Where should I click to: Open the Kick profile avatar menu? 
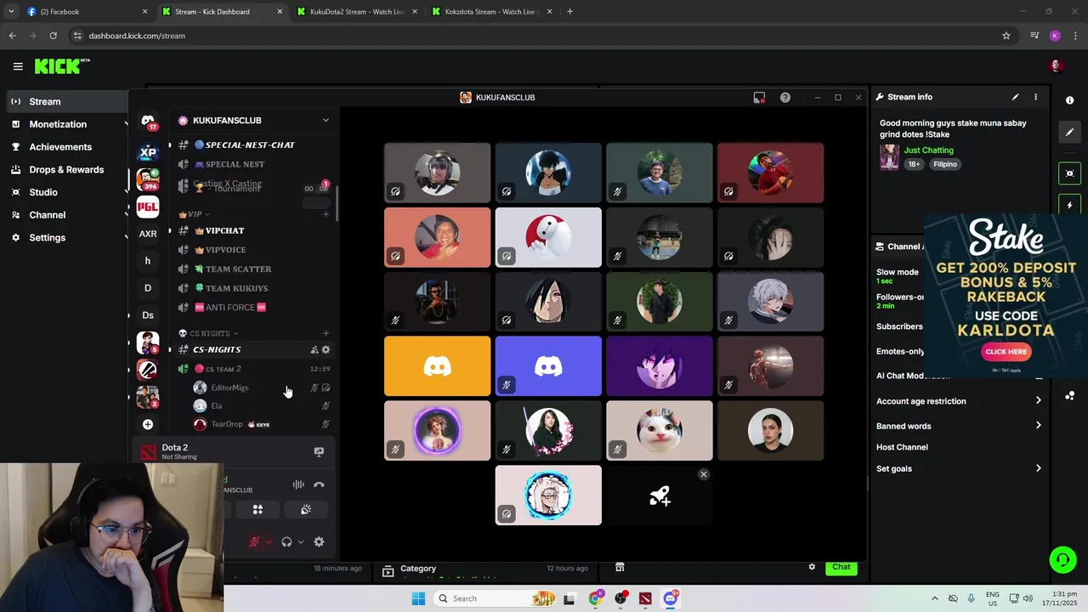(1057, 66)
